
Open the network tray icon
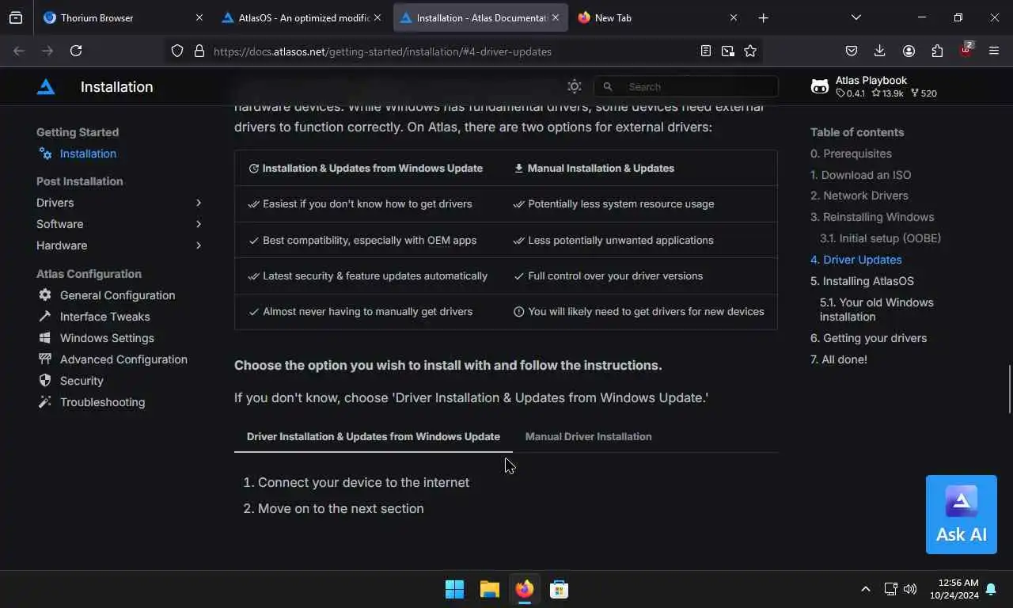(890, 589)
